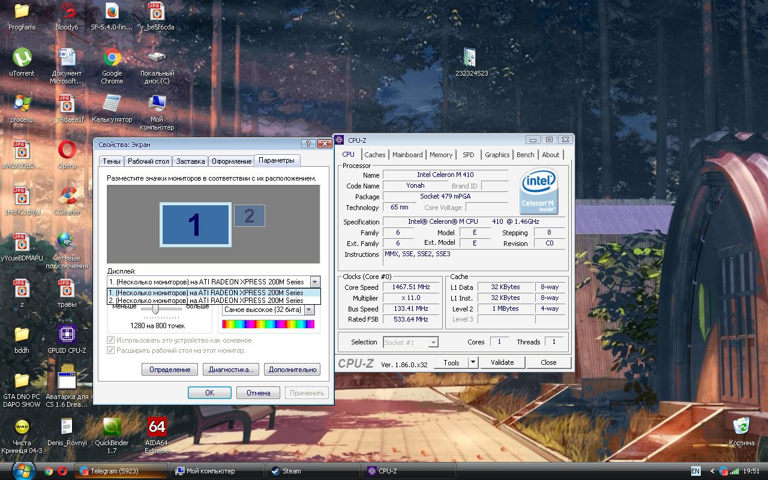Toggle 'Использовать это устройство как основное' checkbox

[110, 340]
